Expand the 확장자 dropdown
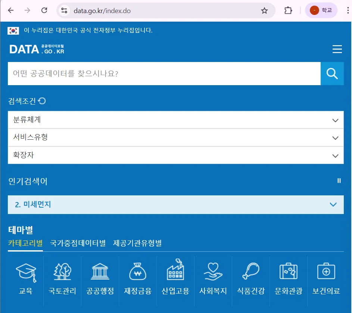 pyautogui.click(x=176, y=155)
